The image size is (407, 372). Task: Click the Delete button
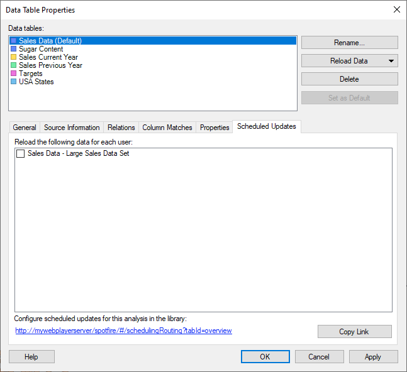click(349, 79)
